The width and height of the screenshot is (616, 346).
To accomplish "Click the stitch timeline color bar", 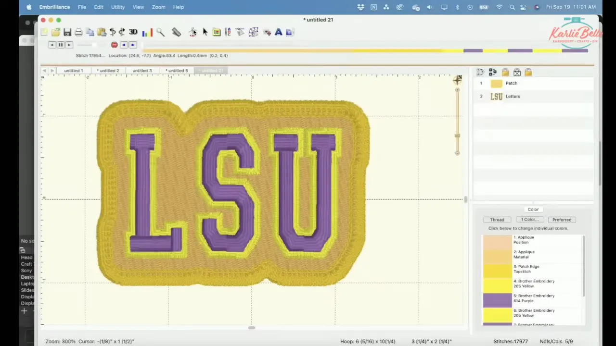I will (366, 50).
